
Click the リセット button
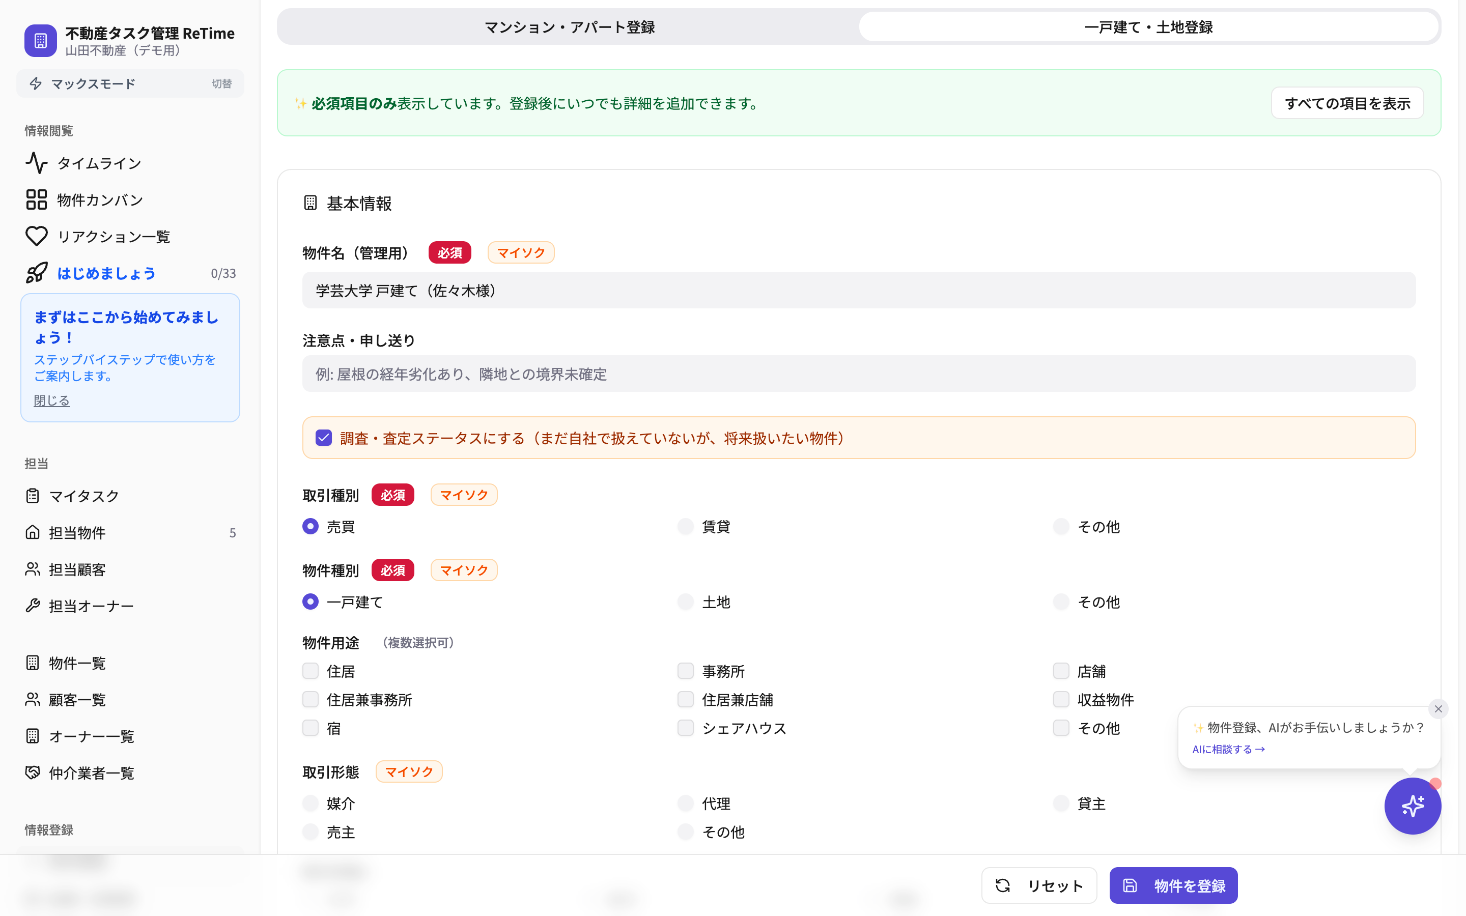[x=1039, y=885]
